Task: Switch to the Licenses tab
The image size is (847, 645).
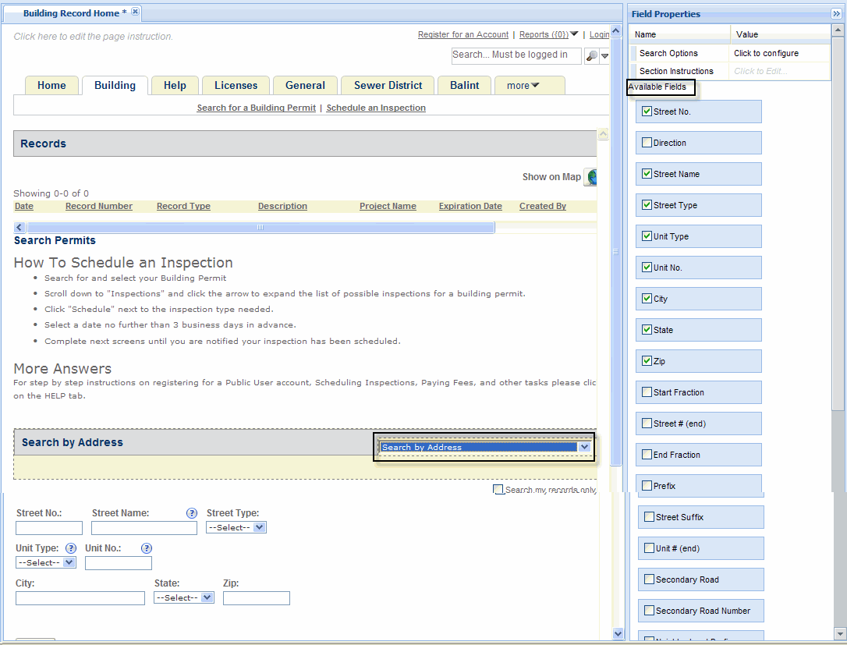Action: pos(236,86)
